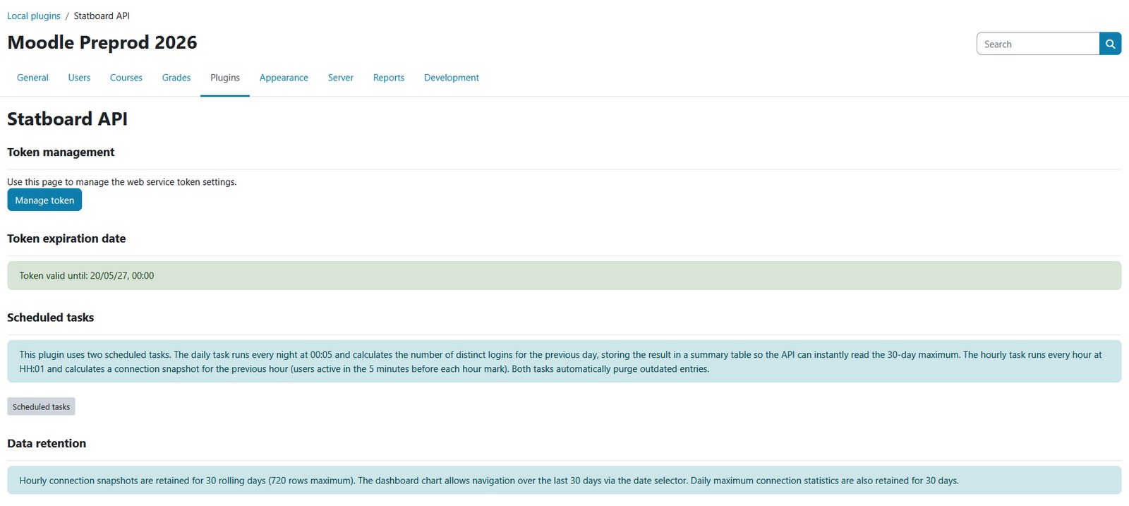Open the Scheduled tasks button
This screenshot has height=506, width=1129.
[41, 406]
